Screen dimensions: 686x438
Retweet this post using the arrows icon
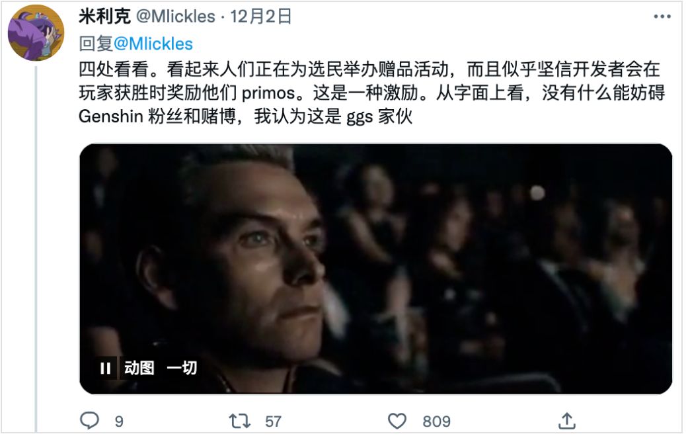[x=240, y=421]
